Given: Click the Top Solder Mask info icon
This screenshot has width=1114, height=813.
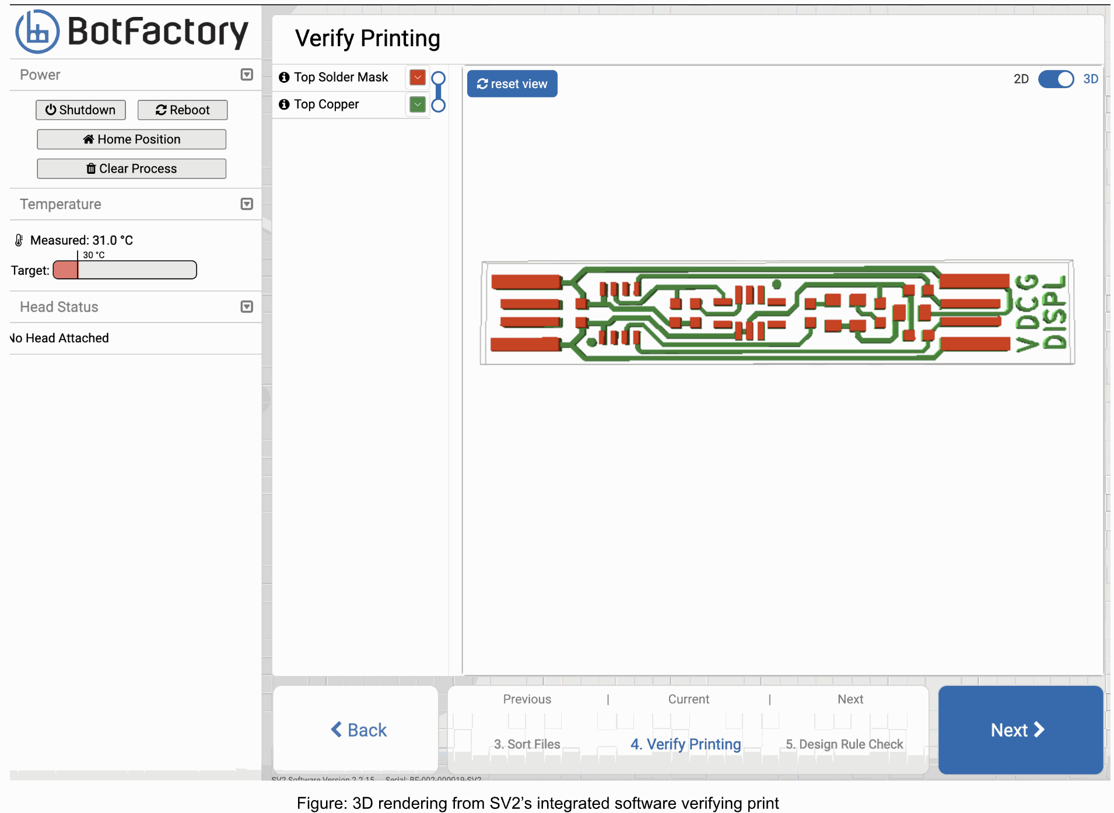Looking at the screenshot, I should 284,78.
